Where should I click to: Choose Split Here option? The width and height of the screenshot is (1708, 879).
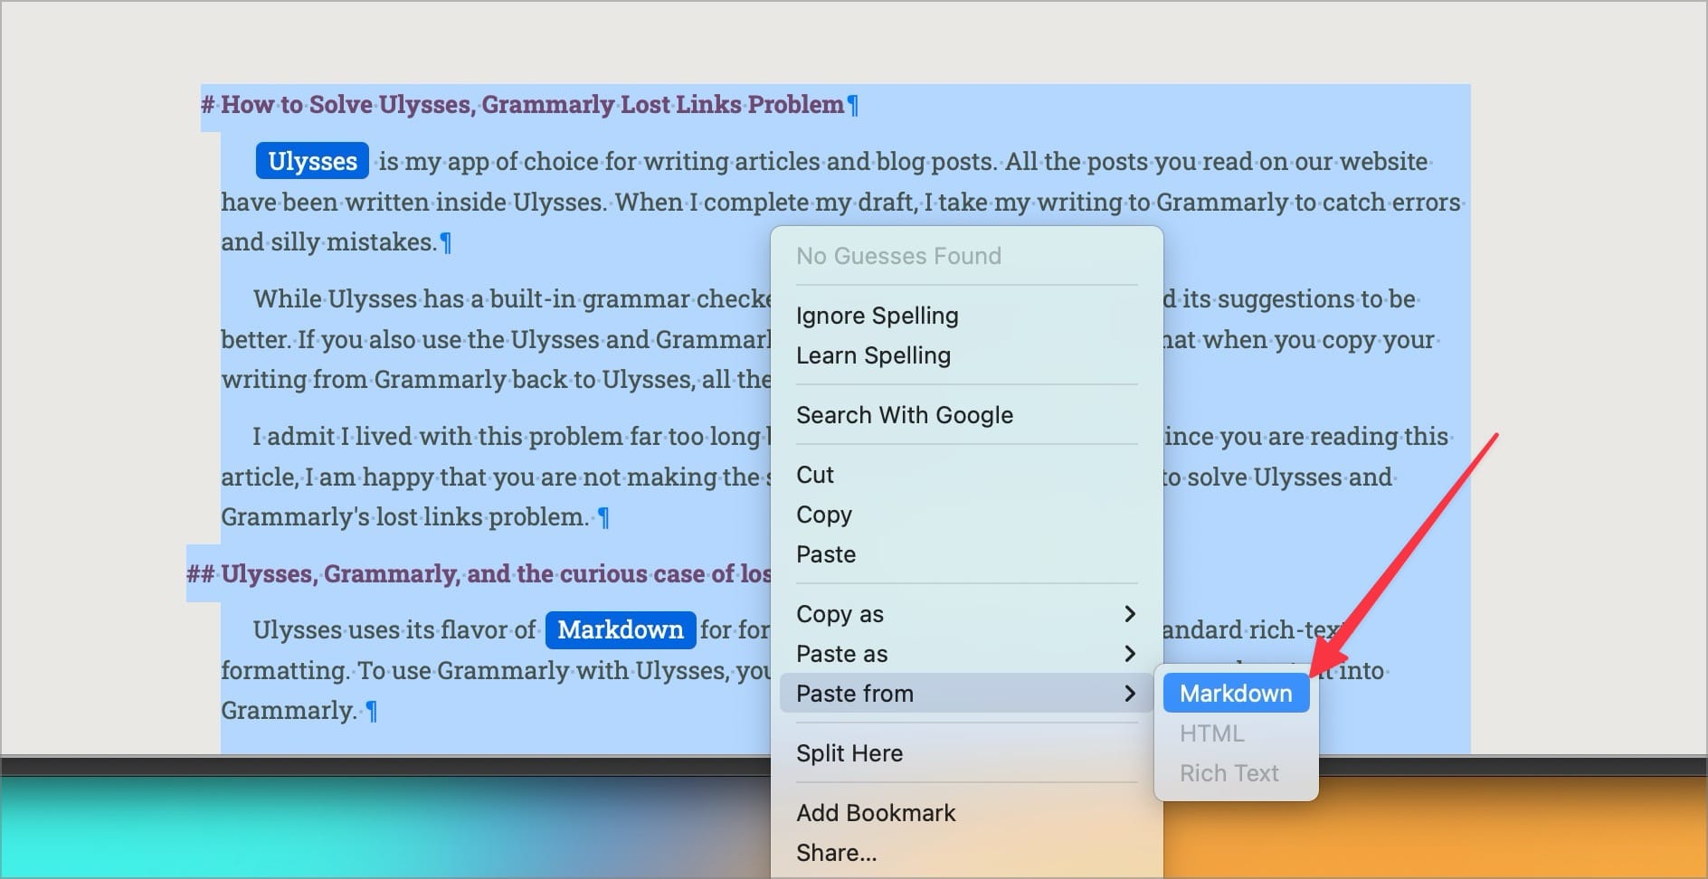[966, 753]
